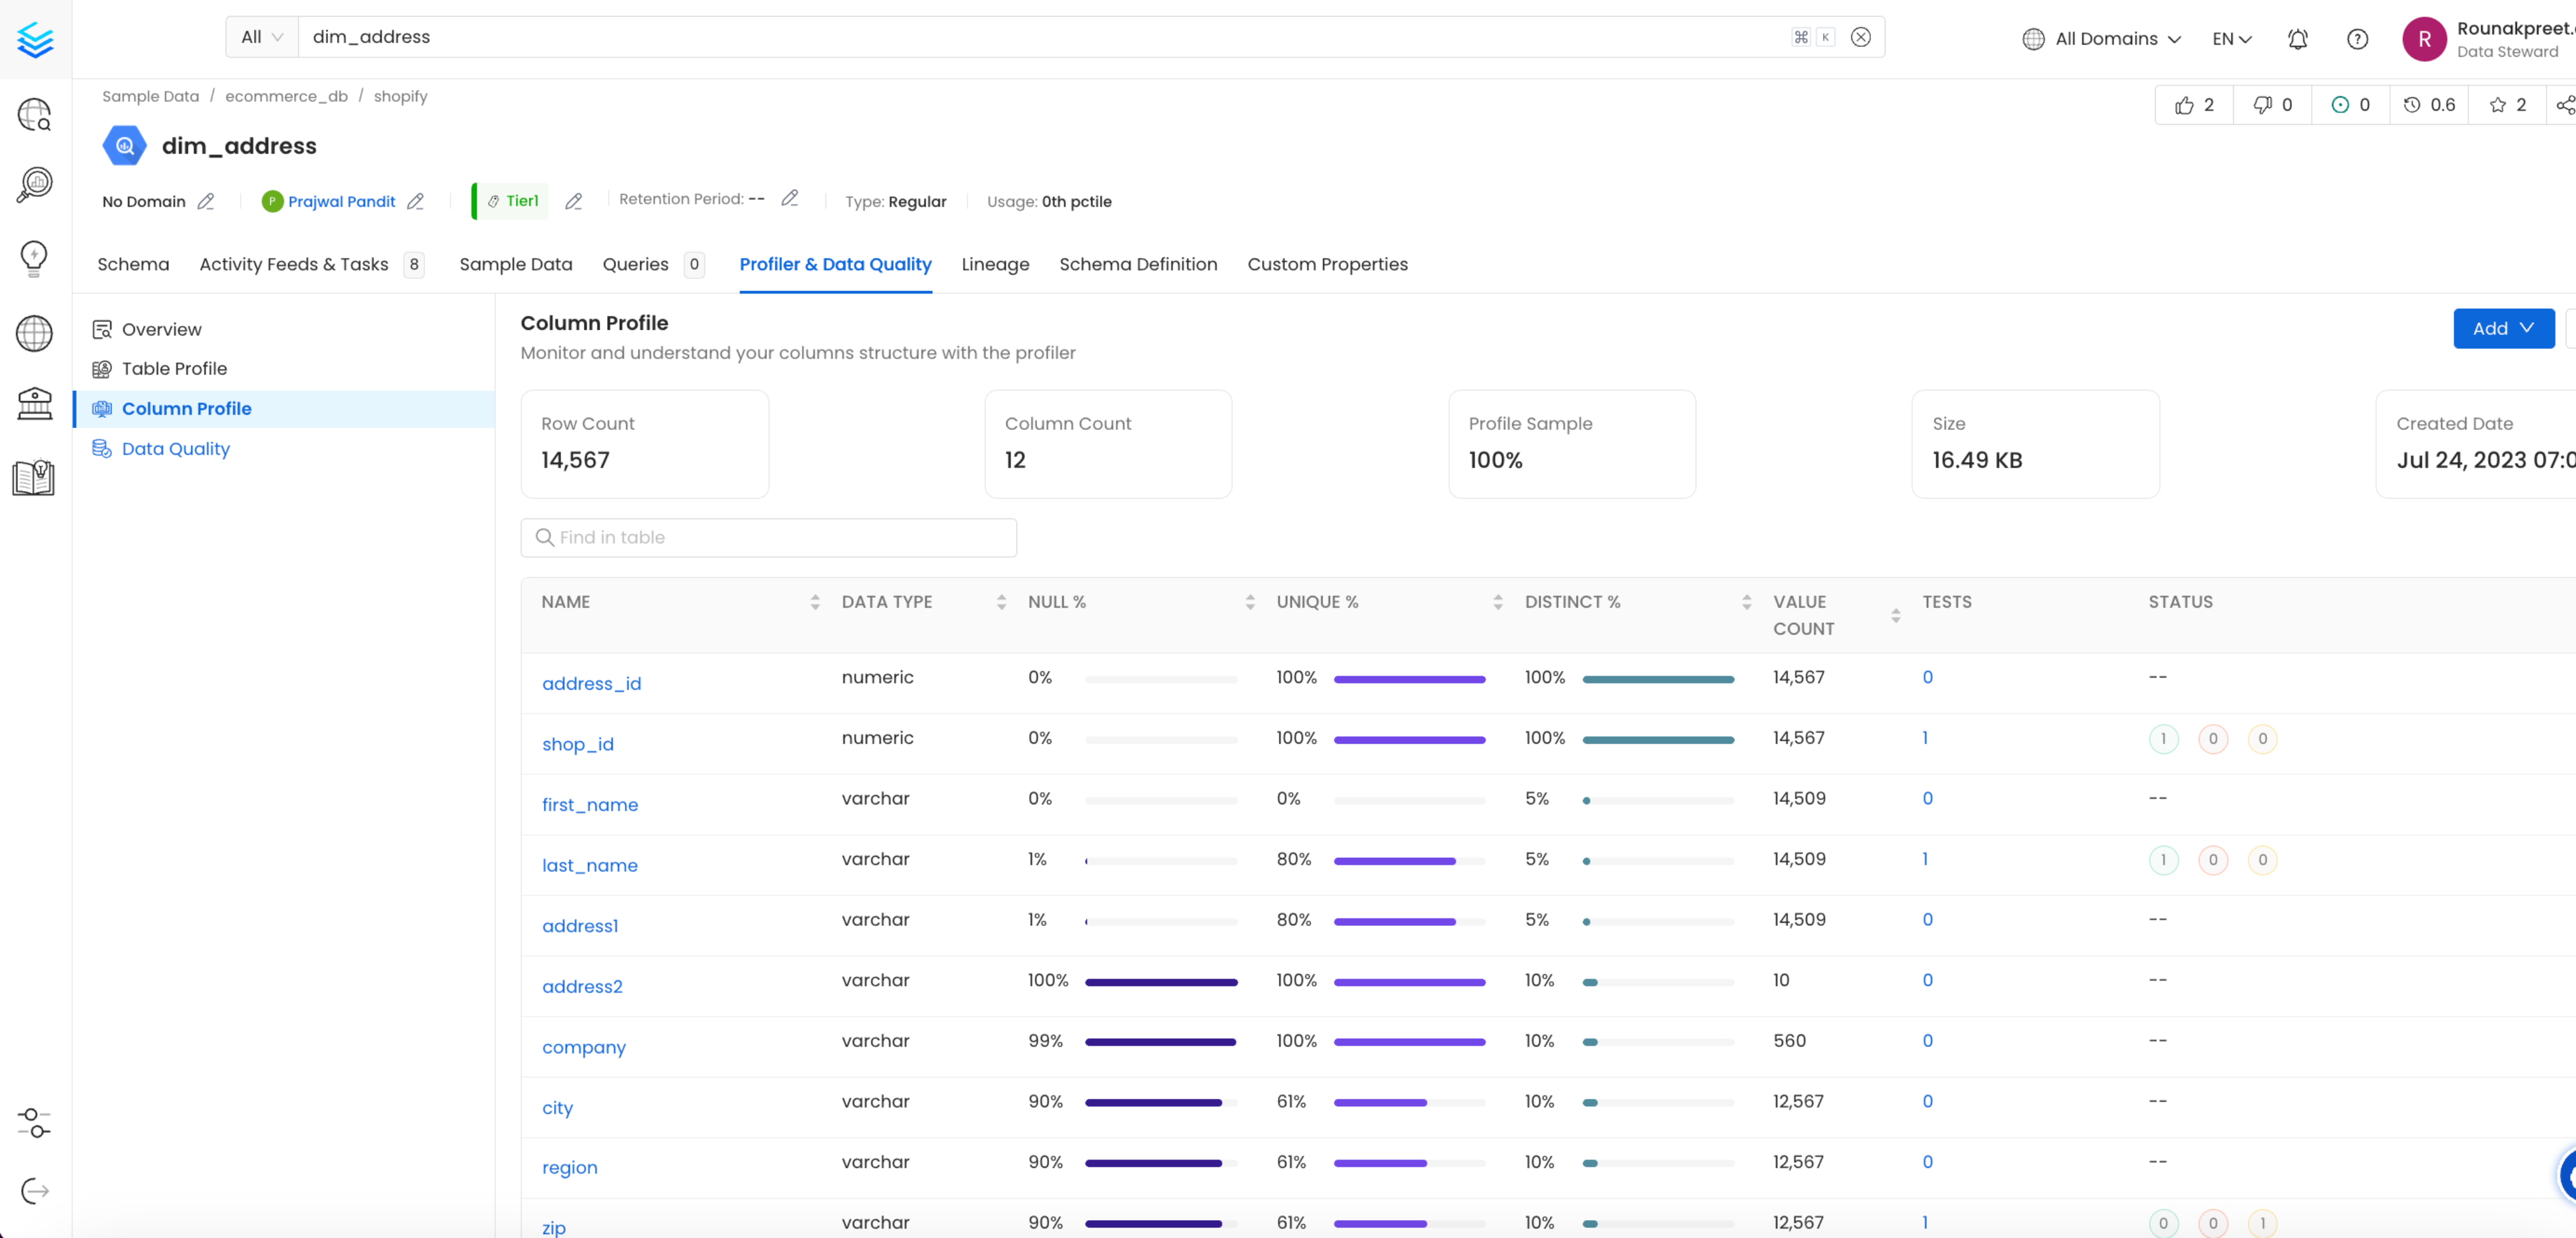Expand the EN language dropdown

2231,38
